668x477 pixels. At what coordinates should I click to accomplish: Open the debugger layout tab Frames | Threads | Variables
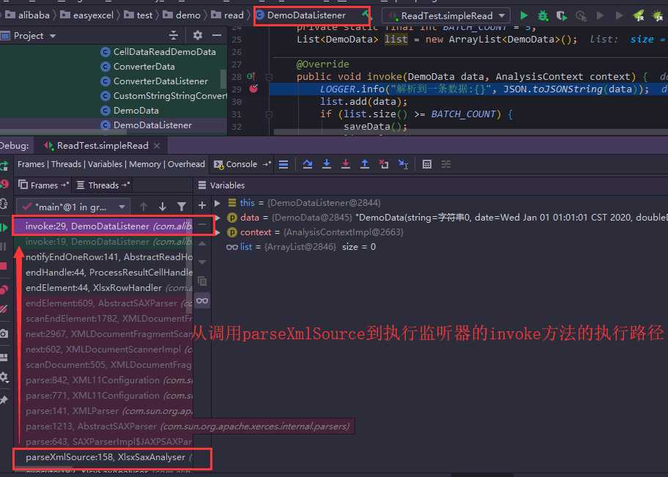(x=111, y=165)
